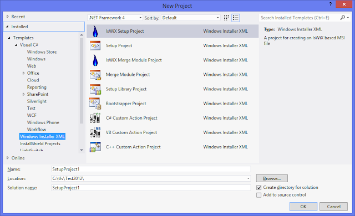
Task: Select the WCF template category
Action: [32, 115]
